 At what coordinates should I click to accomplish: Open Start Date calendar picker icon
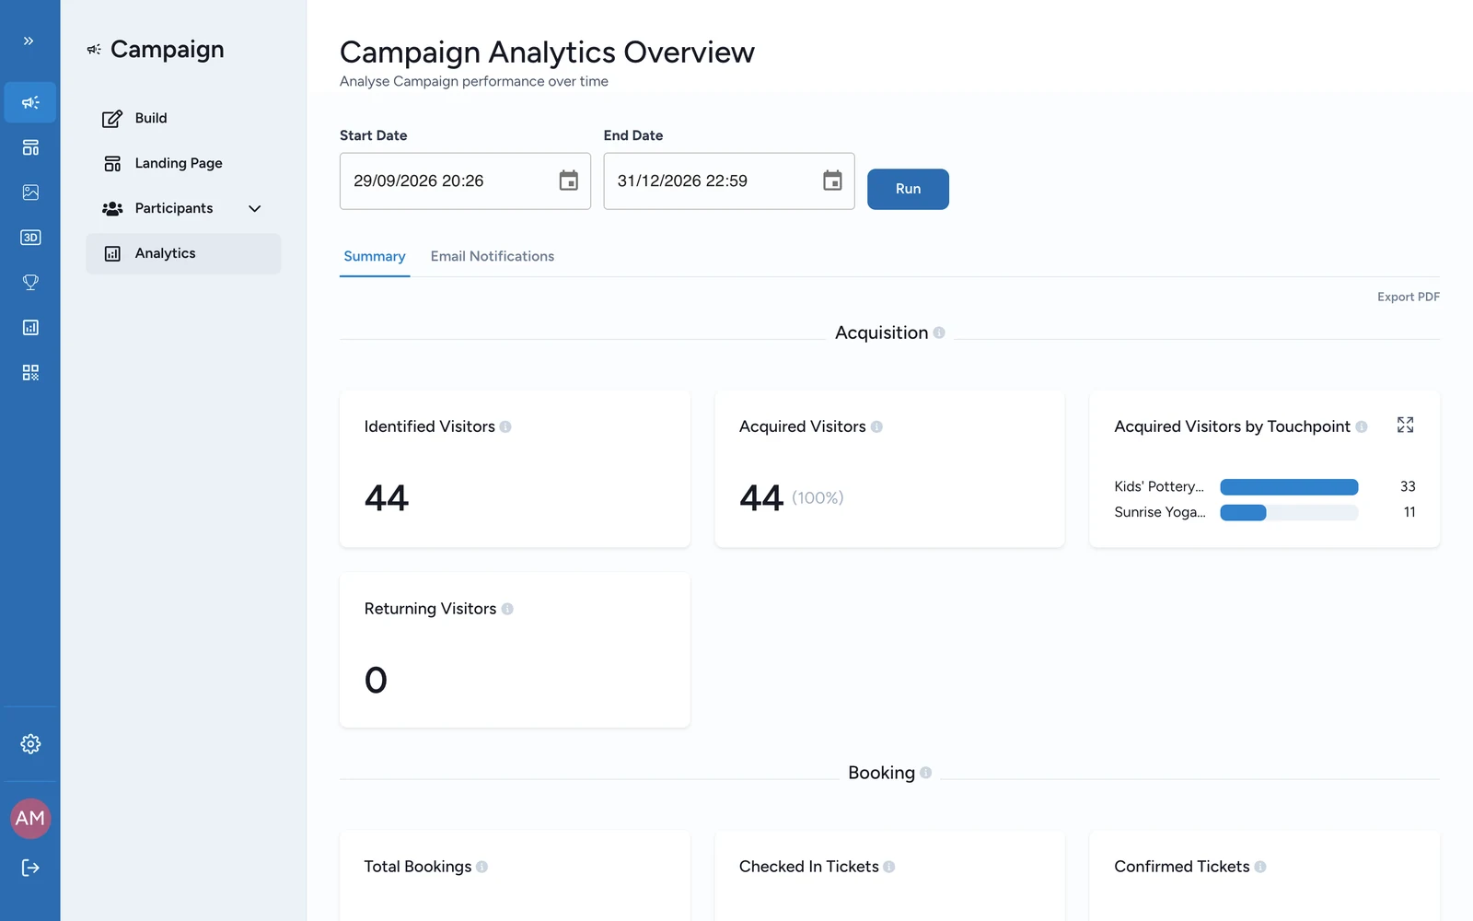pyautogui.click(x=569, y=181)
